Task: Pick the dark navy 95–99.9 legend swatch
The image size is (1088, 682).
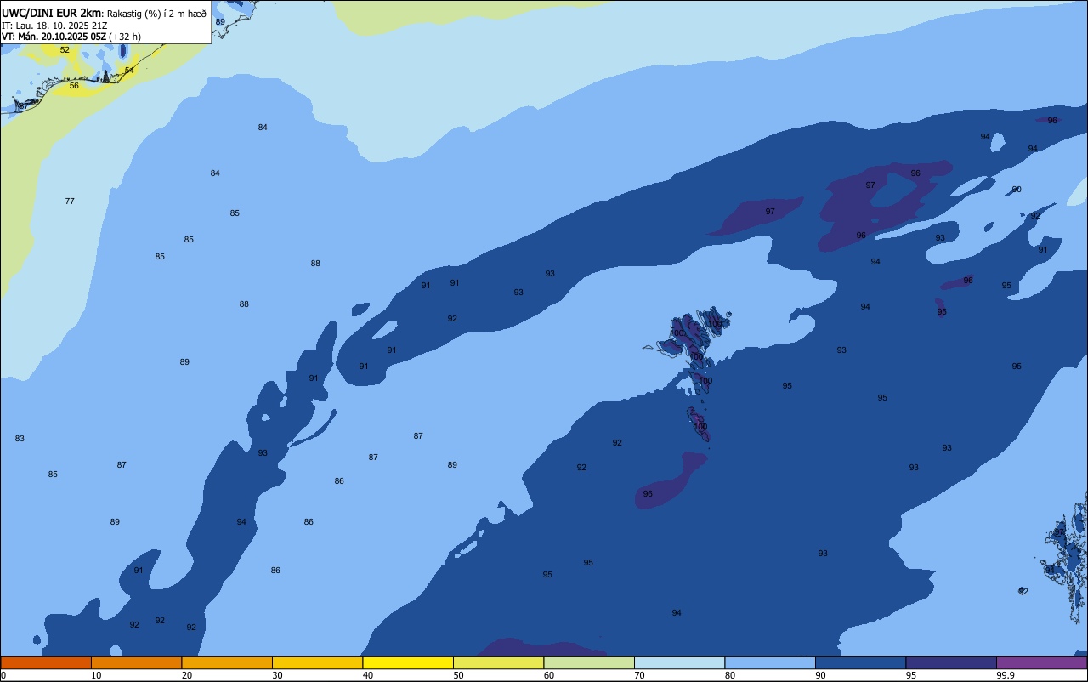Action: tap(951, 662)
